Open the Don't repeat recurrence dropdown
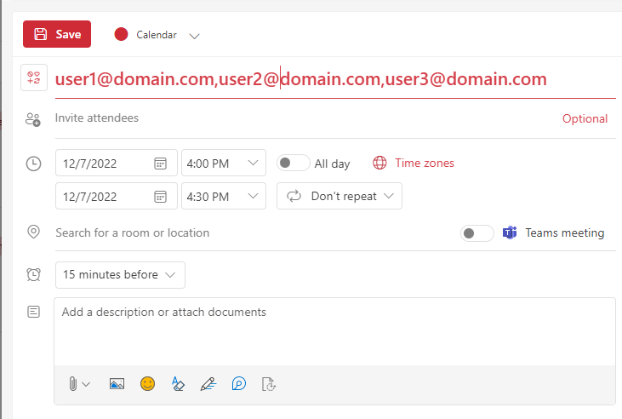 click(x=340, y=196)
